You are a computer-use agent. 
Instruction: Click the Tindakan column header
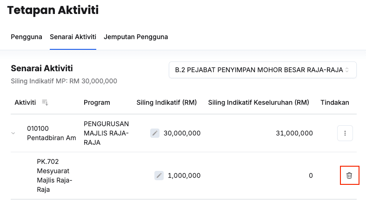click(x=335, y=102)
